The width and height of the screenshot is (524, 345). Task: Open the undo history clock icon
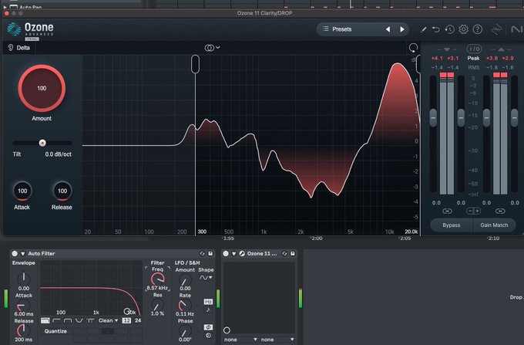click(450, 29)
